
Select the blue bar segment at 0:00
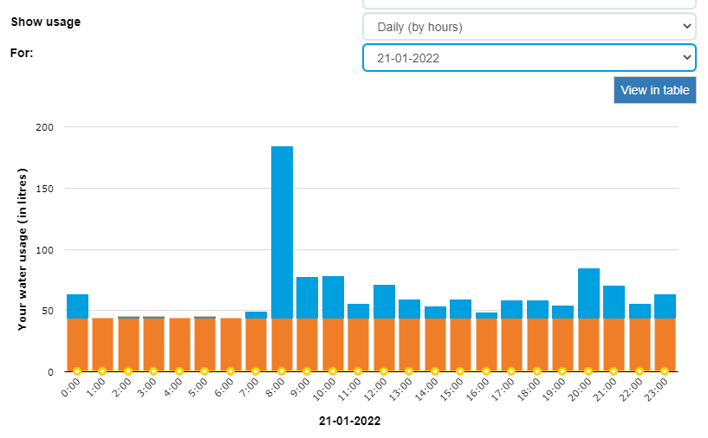click(x=77, y=306)
